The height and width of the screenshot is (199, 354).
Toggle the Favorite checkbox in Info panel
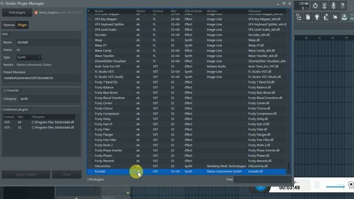[5, 91]
